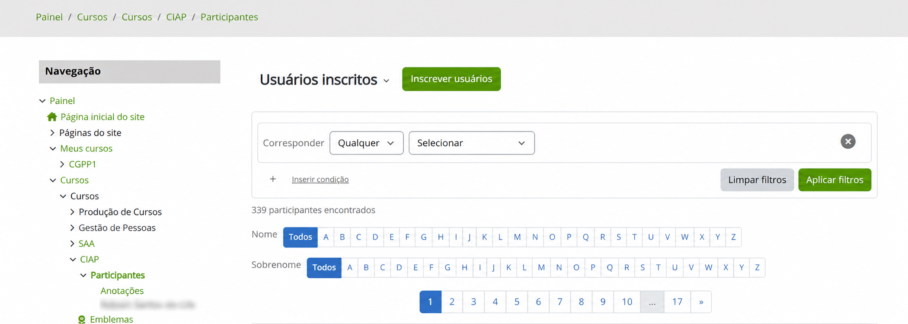Select Todos in the Nome filter
The image size is (908, 324).
point(300,237)
